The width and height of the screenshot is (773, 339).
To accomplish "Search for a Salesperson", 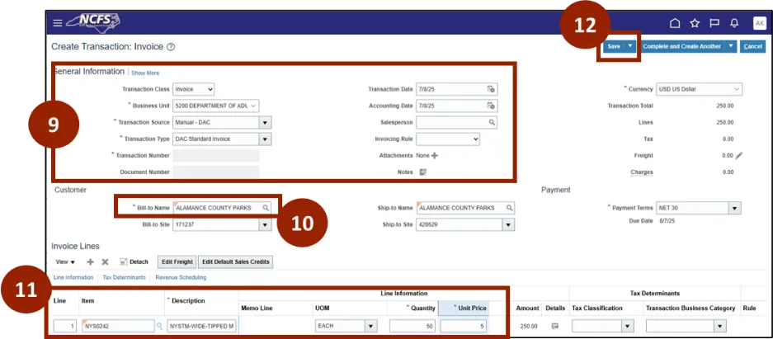I will [492, 122].
